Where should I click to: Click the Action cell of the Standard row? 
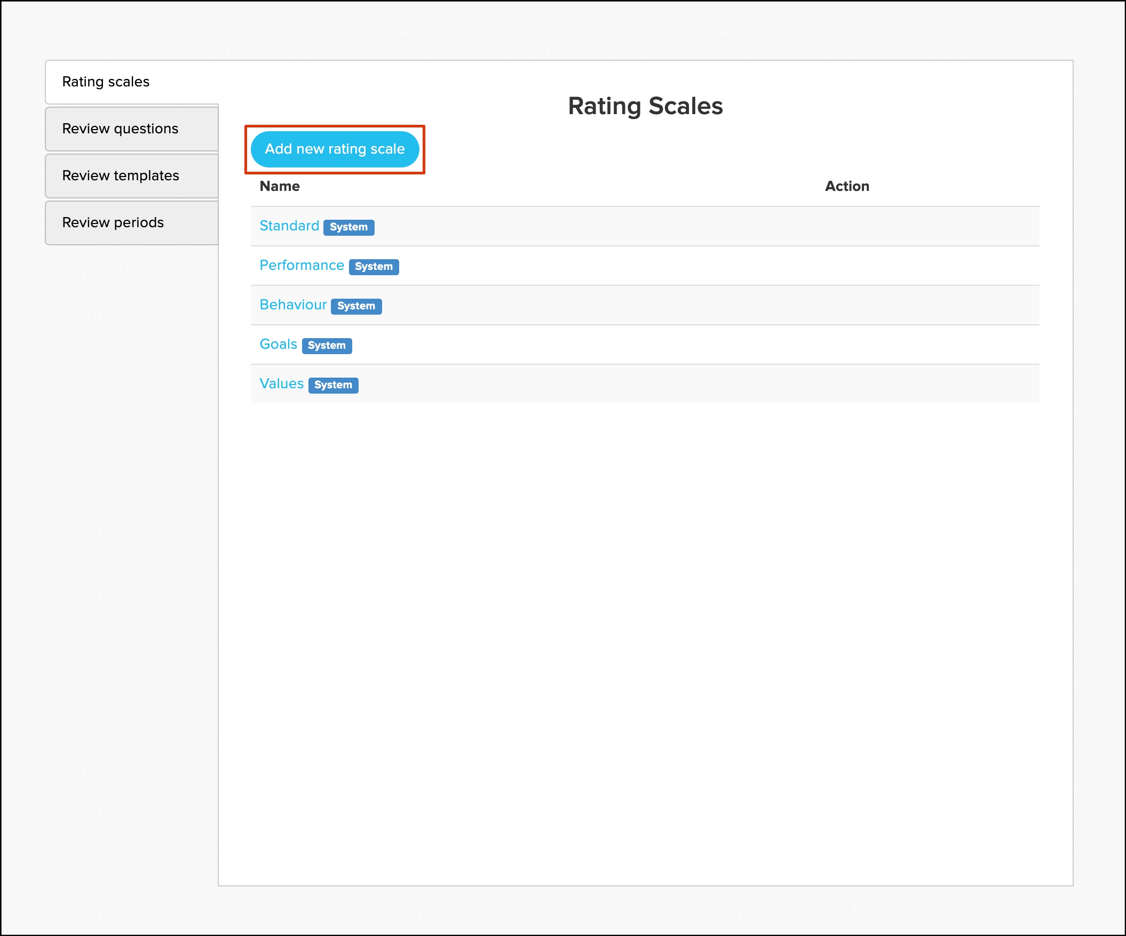847,226
